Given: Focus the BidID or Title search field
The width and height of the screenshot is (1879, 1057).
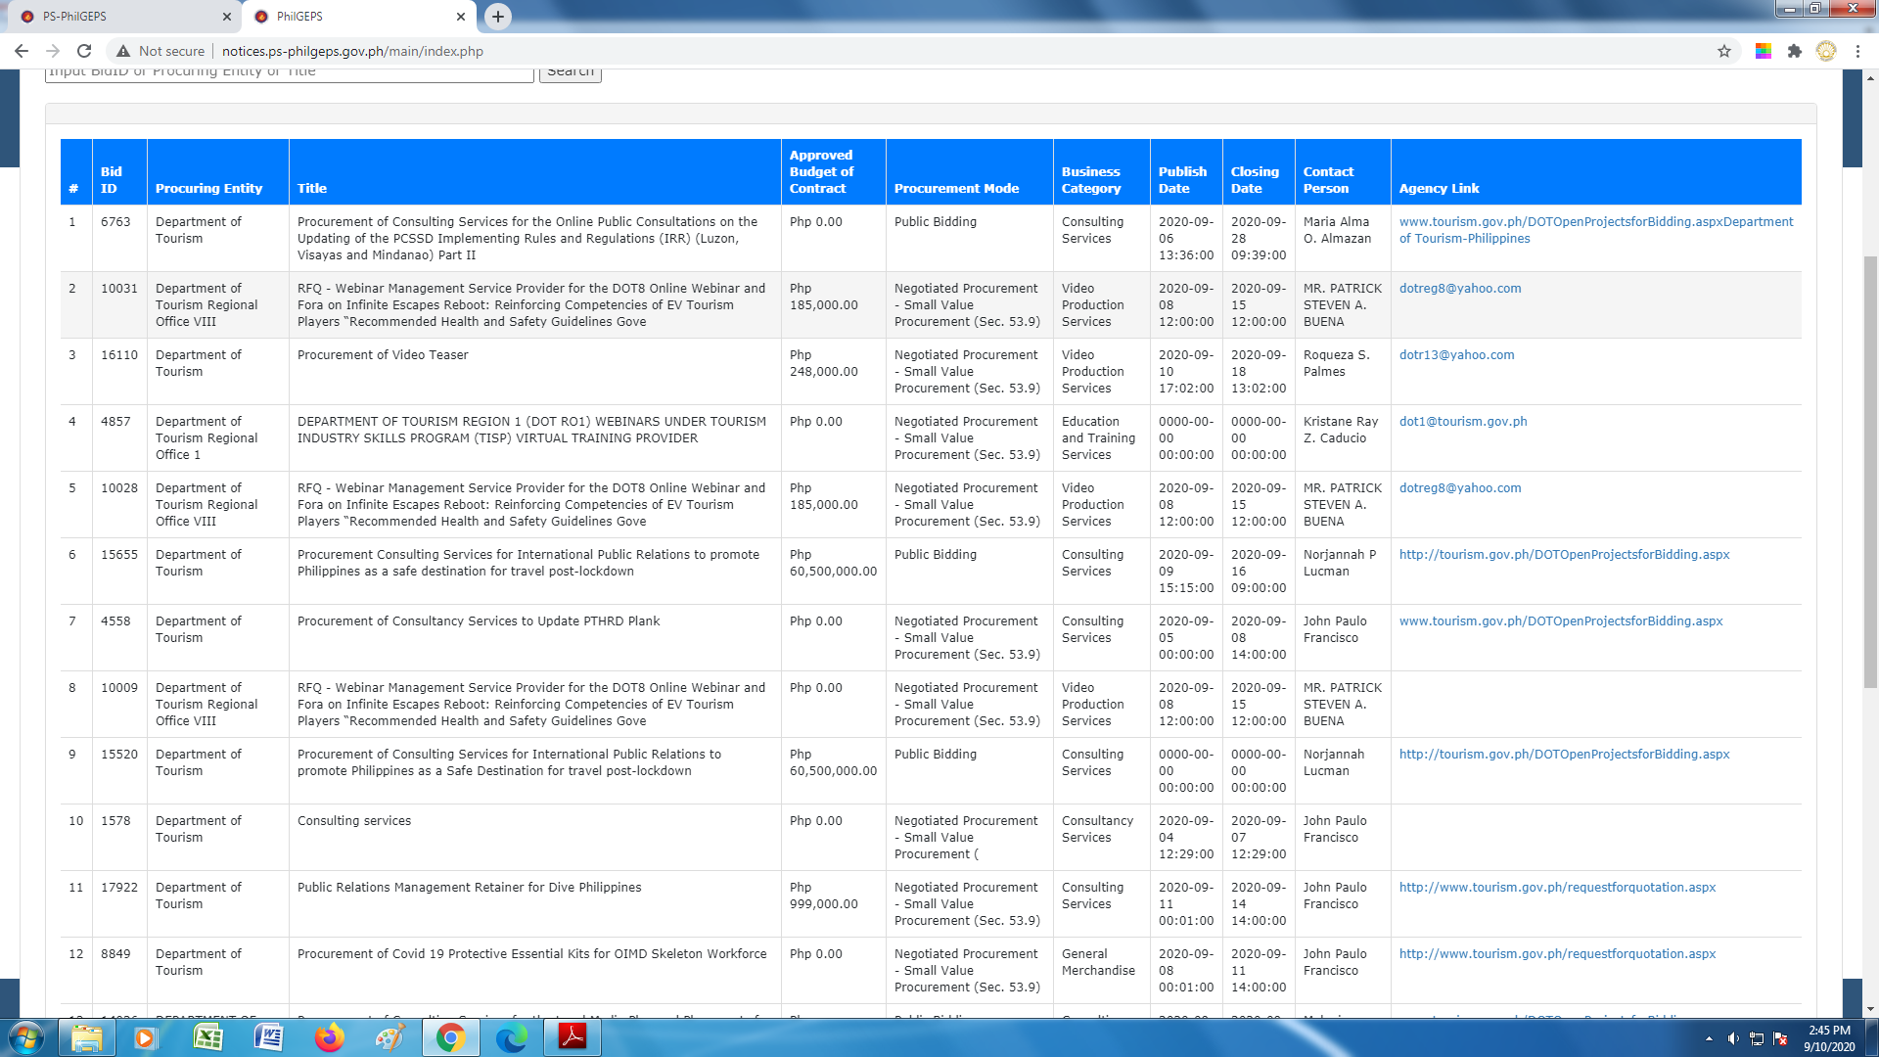Looking at the screenshot, I should coord(290,73).
